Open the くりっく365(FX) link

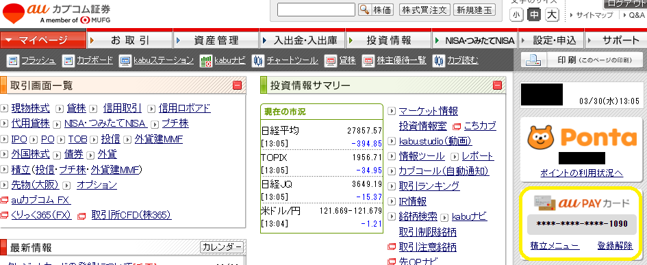tap(41, 215)
